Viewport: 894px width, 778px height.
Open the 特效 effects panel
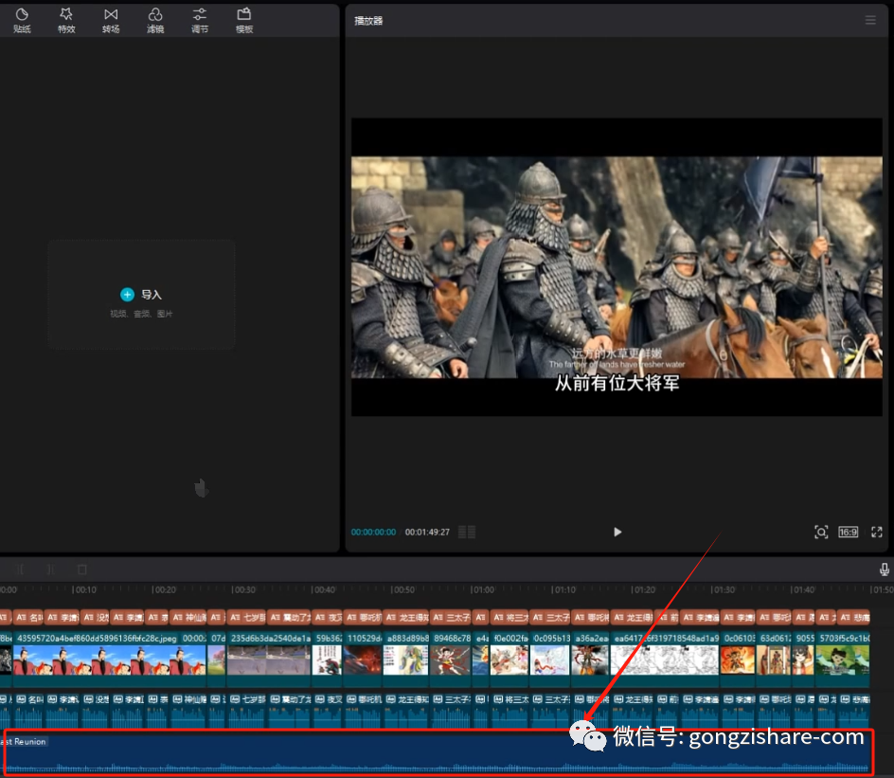(66, 21)
